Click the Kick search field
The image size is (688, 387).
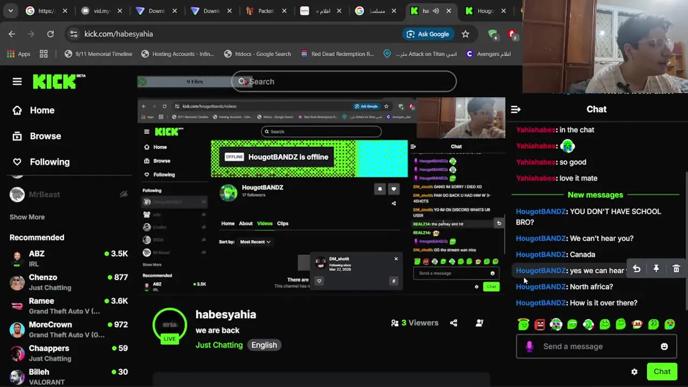344,82
